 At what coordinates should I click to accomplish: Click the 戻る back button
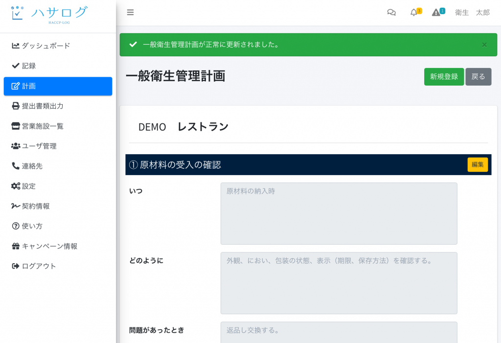pos(478,77)
